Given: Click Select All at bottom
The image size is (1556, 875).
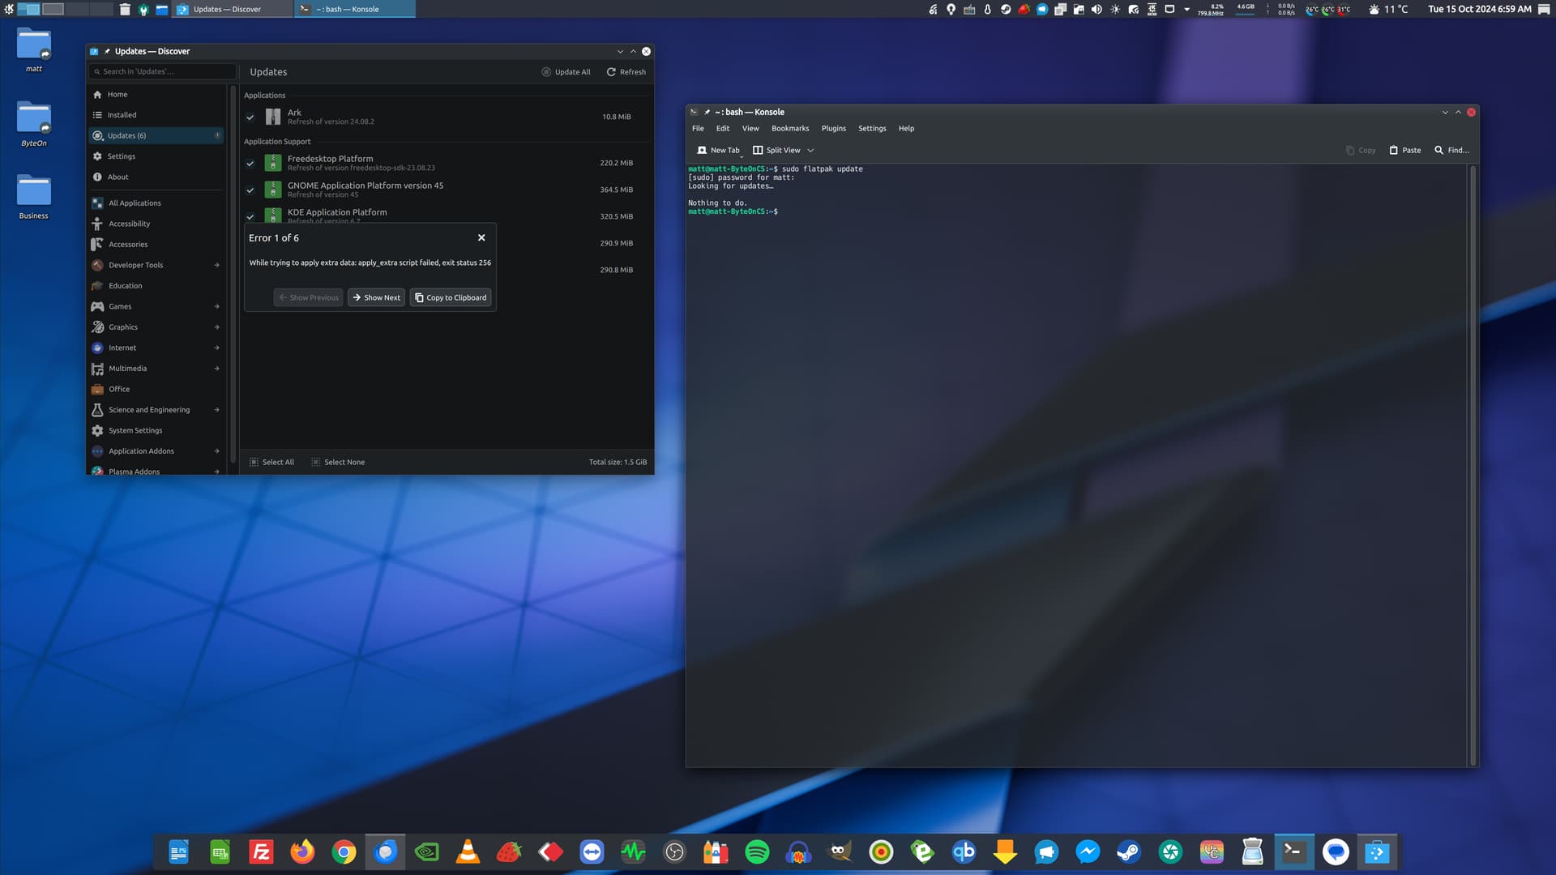Looking at the screenshot, I should click(271, 462).
